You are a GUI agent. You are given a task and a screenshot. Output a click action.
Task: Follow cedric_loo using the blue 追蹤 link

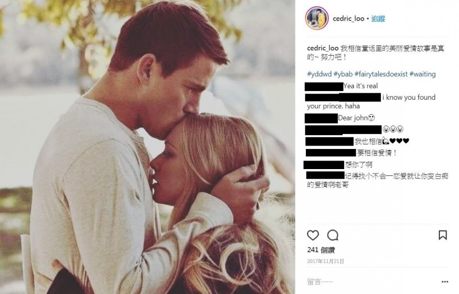[x=378, y=19]
